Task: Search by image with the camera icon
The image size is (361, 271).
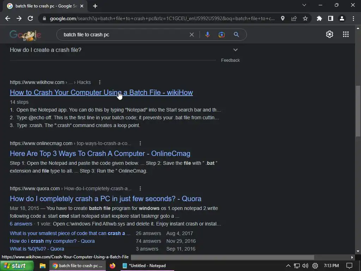Action: pyautogui.click(x=222, y=35)
